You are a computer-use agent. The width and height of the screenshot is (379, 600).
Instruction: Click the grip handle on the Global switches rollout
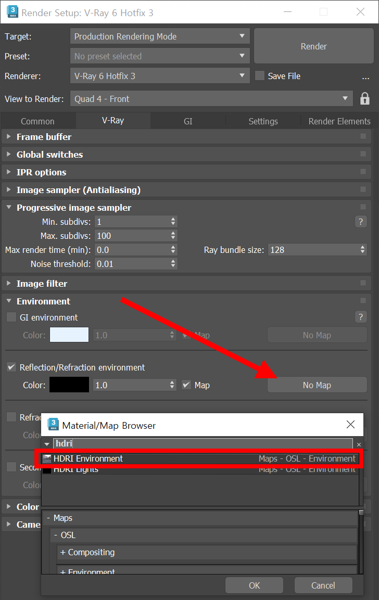[363, 154]
